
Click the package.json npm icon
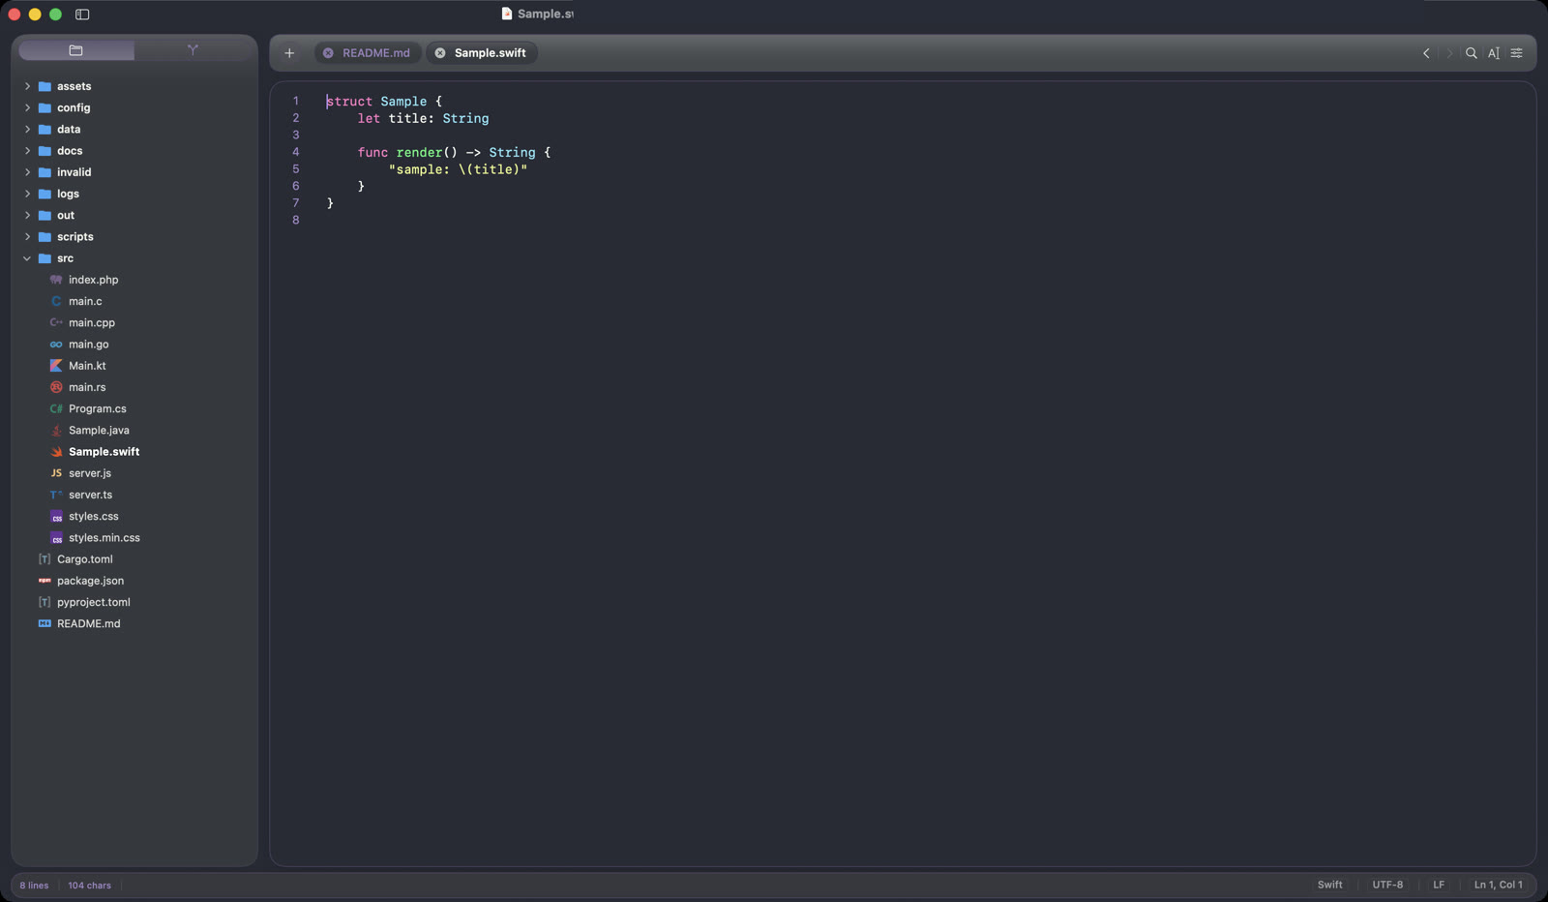(45, 581)
